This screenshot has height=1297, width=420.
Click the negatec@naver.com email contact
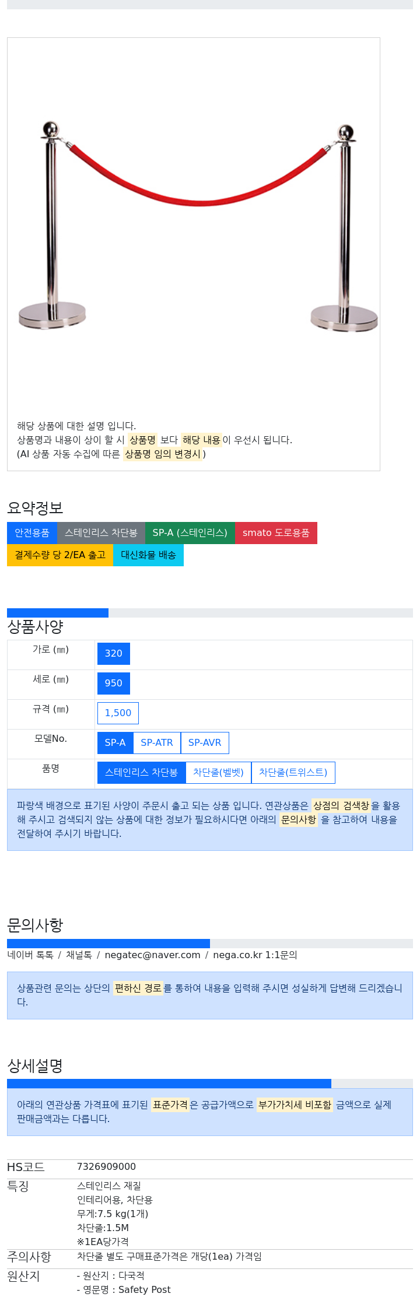pyautogui.click(x=153, y=955)
